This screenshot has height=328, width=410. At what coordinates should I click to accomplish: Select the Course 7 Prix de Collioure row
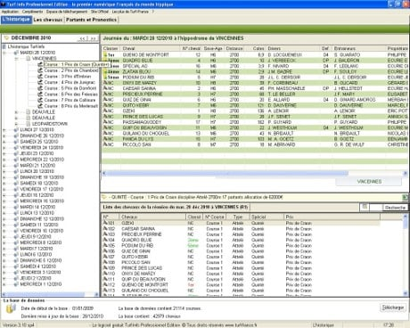pos(70,100)
